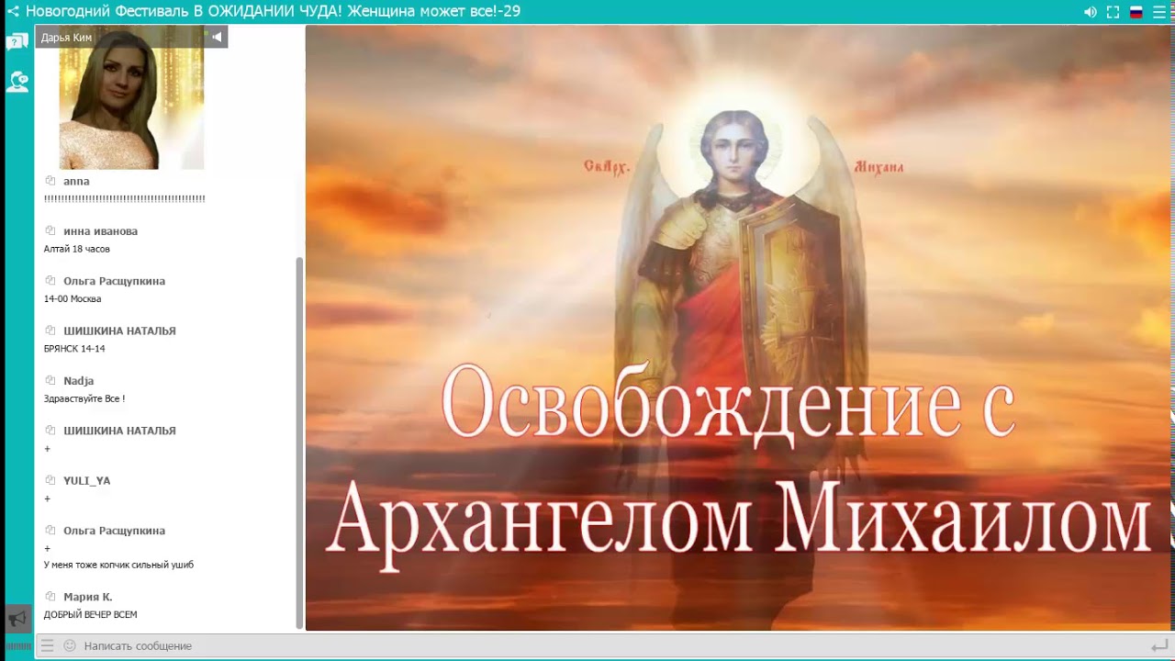This screenshot has height=661, width=1175.
Task: Click the Архангел Михаил presentation slide
Action: (x=740, y=328)
